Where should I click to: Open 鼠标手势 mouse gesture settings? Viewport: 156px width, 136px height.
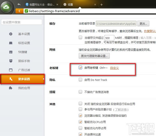point(24,61)
